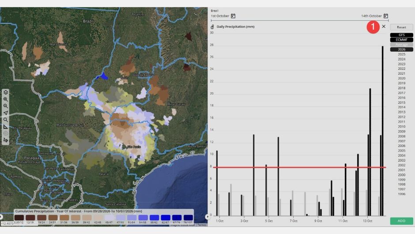Close the Daily Precipitation chart
Viewport: 415px width, 234px height.
(384, 26)
